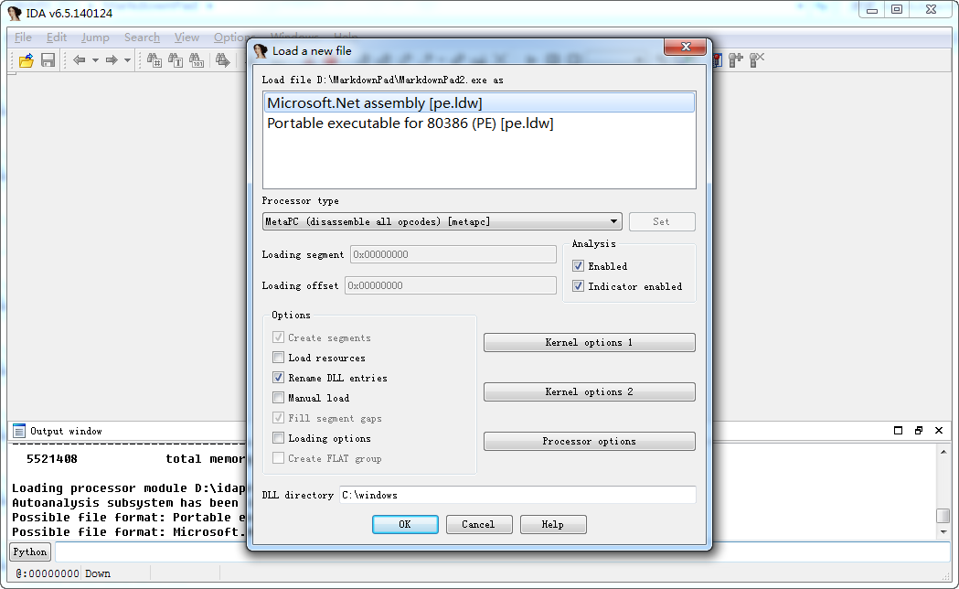The width and height of the screenshot is (959, 589).
Task: Click the search immediate value binoculars icon
Action: point(155,60)
